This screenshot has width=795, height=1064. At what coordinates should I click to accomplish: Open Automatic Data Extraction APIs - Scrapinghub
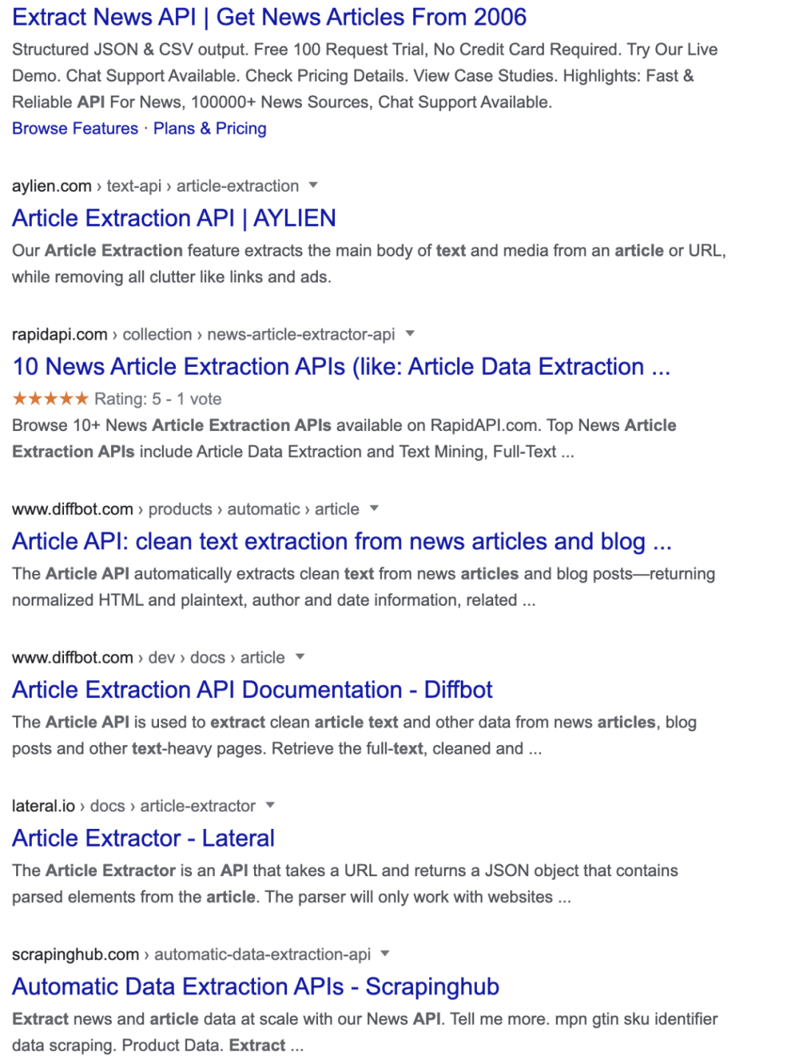255,987
